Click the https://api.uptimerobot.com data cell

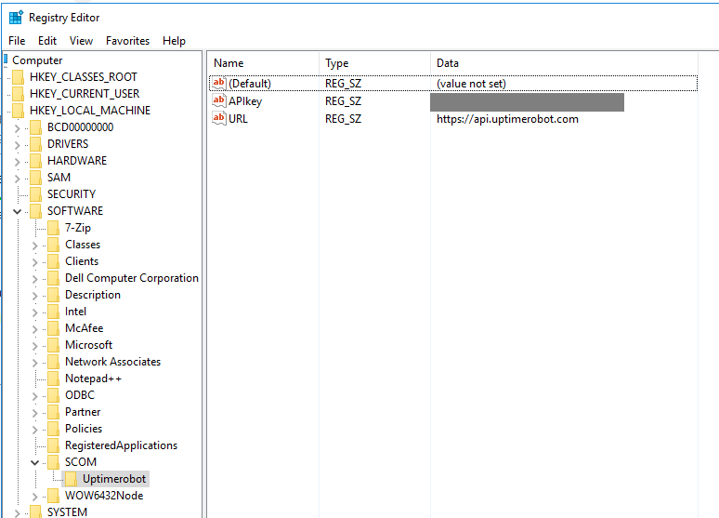click(x=507, y=119)
